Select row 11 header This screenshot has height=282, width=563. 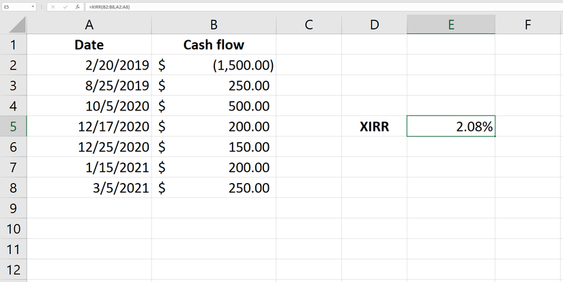13,249
